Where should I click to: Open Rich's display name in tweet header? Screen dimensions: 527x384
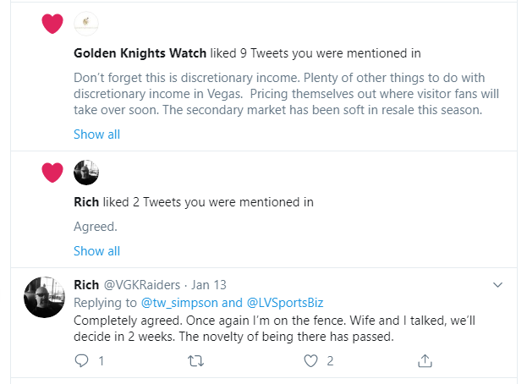point(86,285)
